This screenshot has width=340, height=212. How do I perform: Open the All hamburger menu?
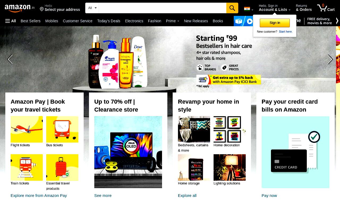[x=11, y=21]
